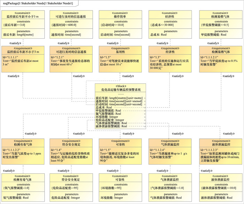The image size is (244, 204).
Task: Click the constraint expression {甲烷报警阈值<=0.5}
Action: tap(215, 25)
